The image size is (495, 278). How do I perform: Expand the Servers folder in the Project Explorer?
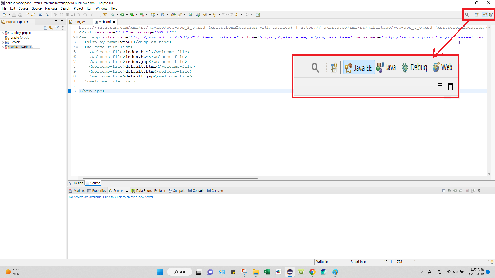pos(3,42)
